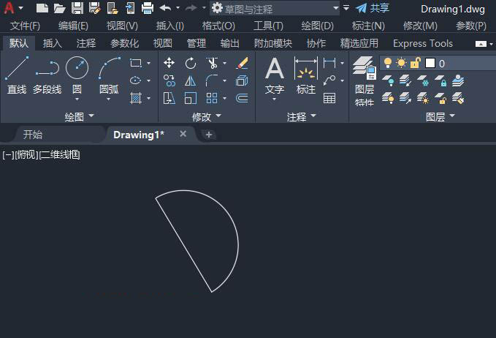Pick the Mirror tool icon
Screen dimensions: 496x338
tap(191, 80)
